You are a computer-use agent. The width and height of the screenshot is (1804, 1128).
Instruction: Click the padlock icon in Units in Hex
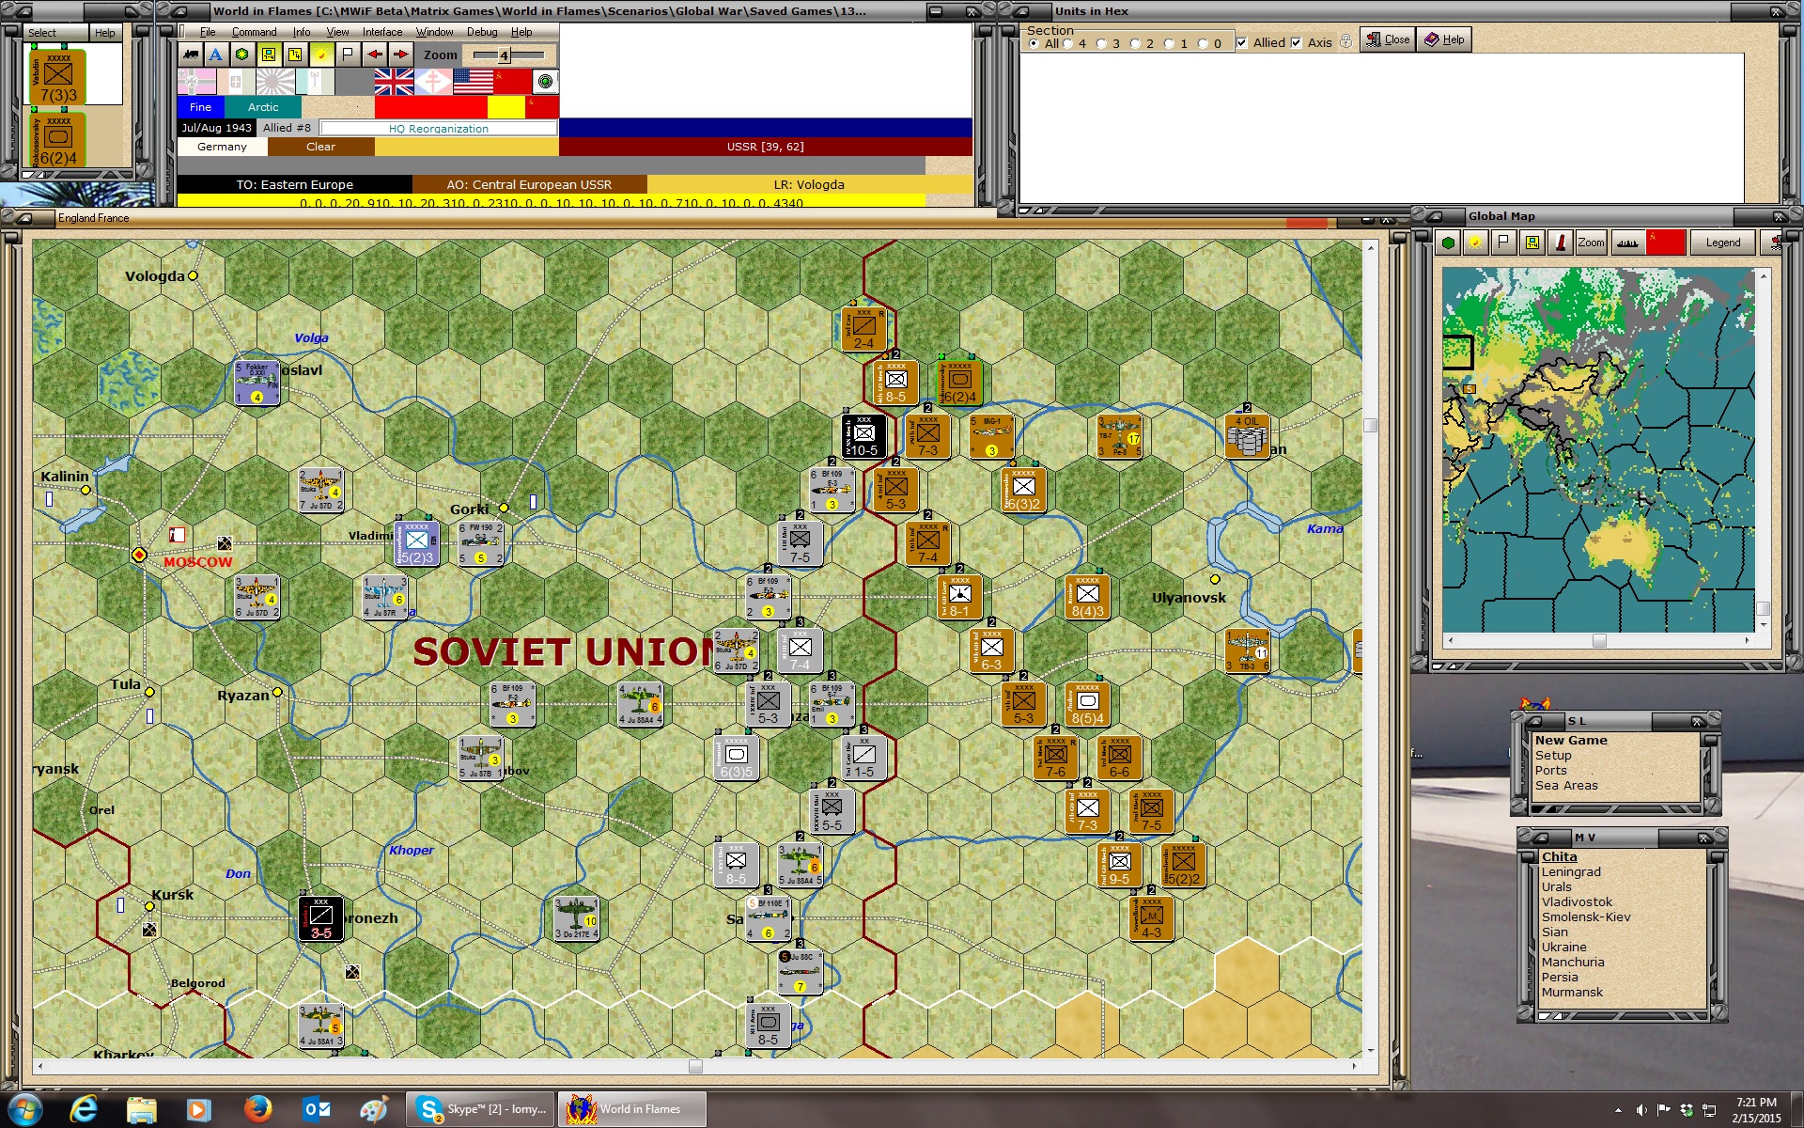(1345, 42)
